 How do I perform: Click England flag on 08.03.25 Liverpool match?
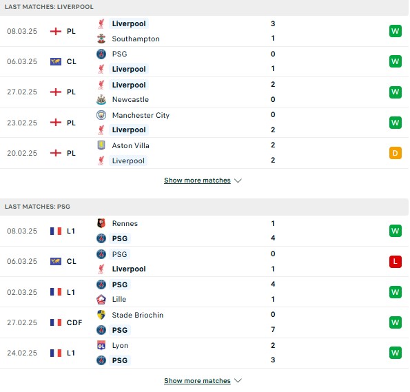[x=56, y=32]
